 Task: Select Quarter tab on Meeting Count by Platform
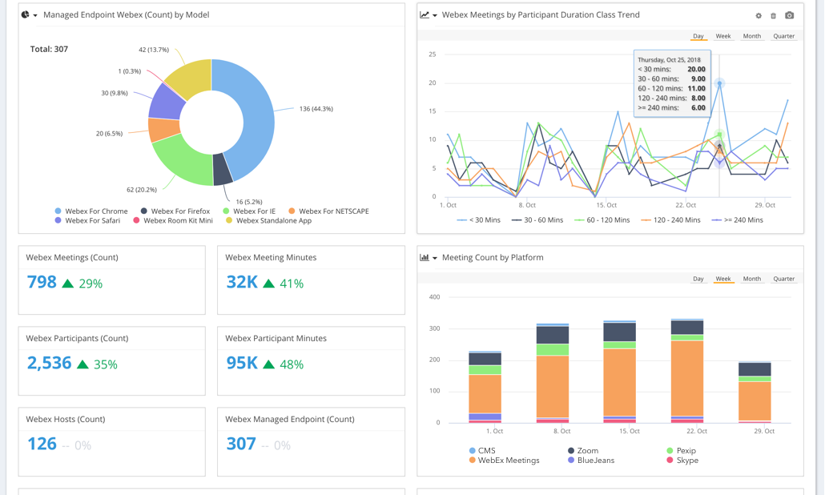(783, 279)
